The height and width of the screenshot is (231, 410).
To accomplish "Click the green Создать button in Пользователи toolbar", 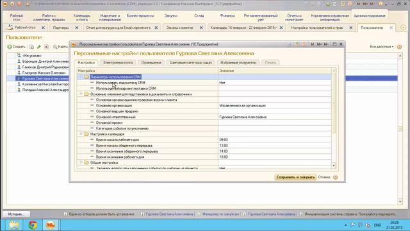I will click(17, 47).
